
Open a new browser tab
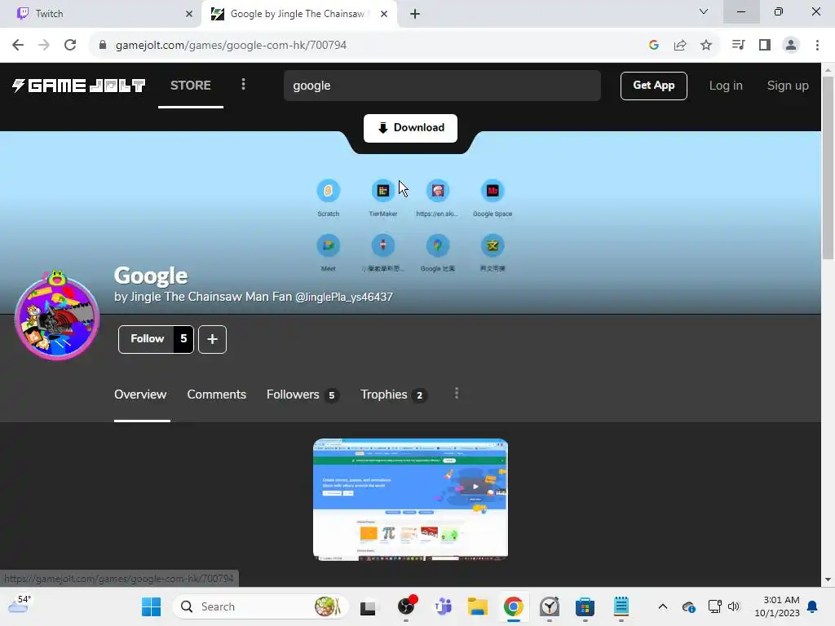pos(415,14)
